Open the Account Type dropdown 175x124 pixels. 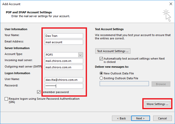coord(80,55)
